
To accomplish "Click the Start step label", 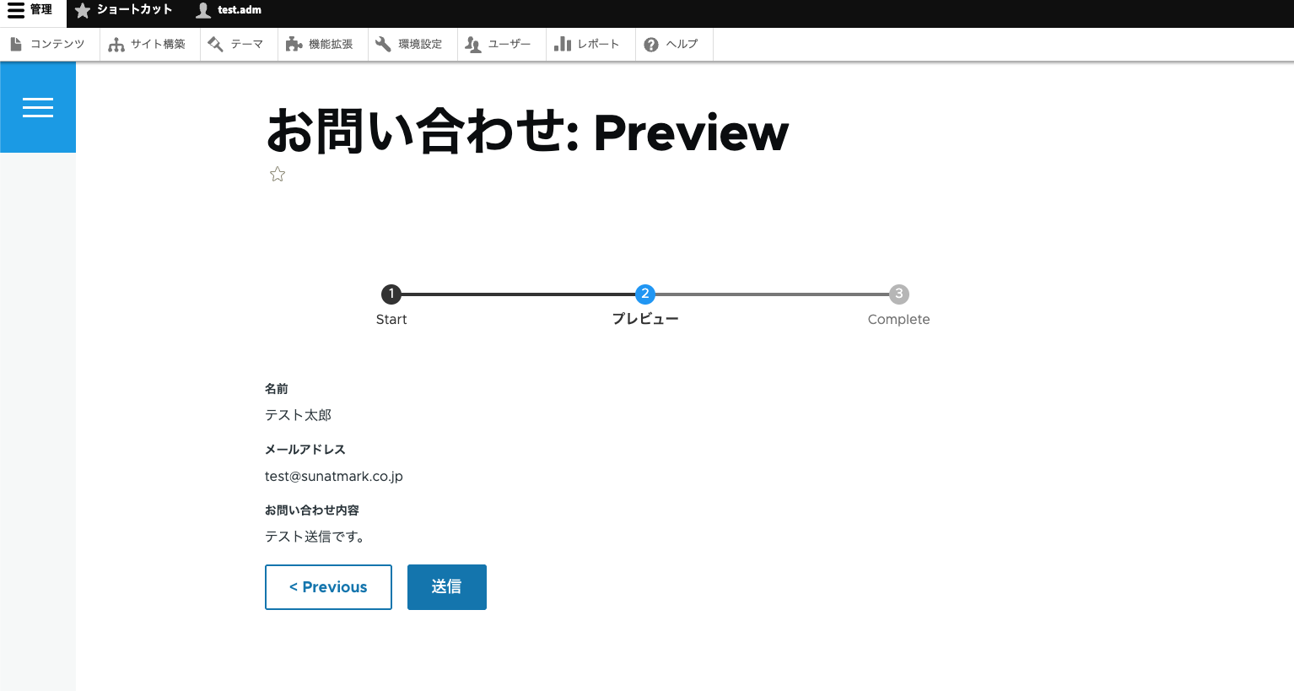I will click(391, 320).
